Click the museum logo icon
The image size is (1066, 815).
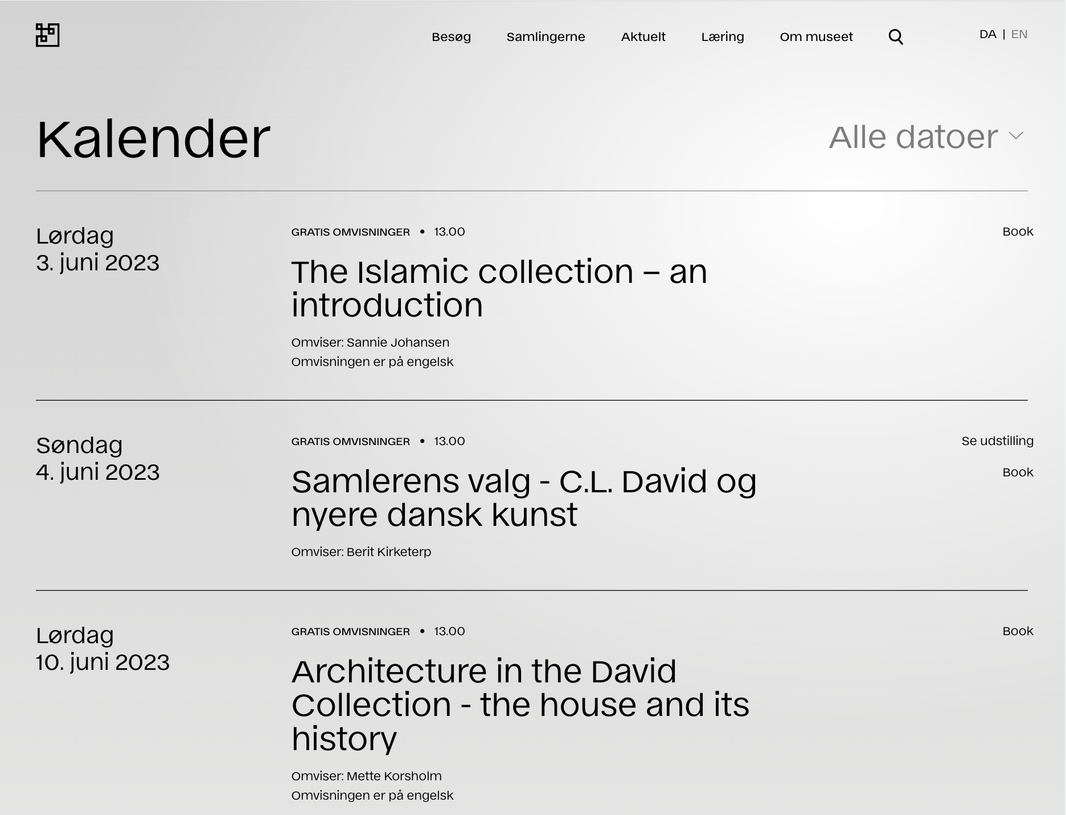click(x=47, y=35)
